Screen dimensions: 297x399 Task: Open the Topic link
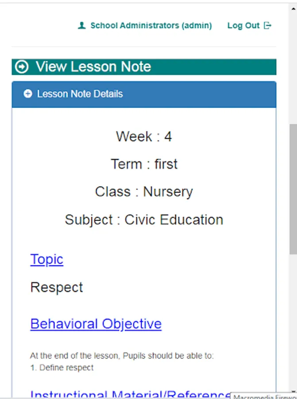[x=47, y=259]
